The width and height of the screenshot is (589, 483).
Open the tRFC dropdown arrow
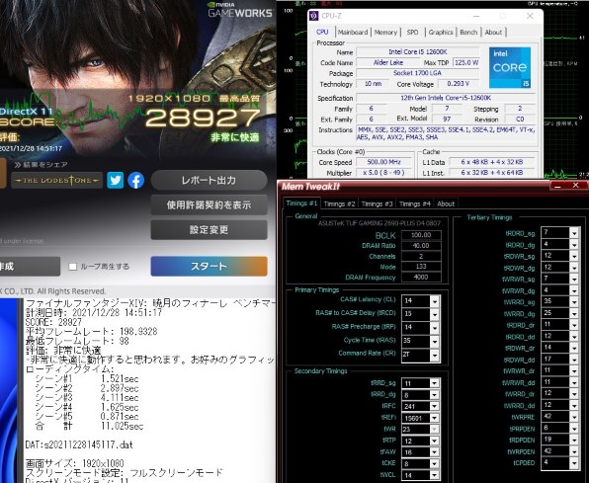coord(434,406)
